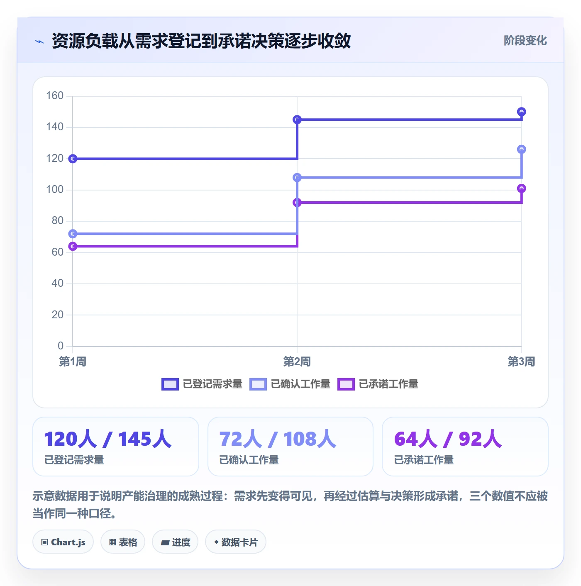Toggle the 已登记需求量 legend item
Screen dimensions: 581x586
coord(202,384)
